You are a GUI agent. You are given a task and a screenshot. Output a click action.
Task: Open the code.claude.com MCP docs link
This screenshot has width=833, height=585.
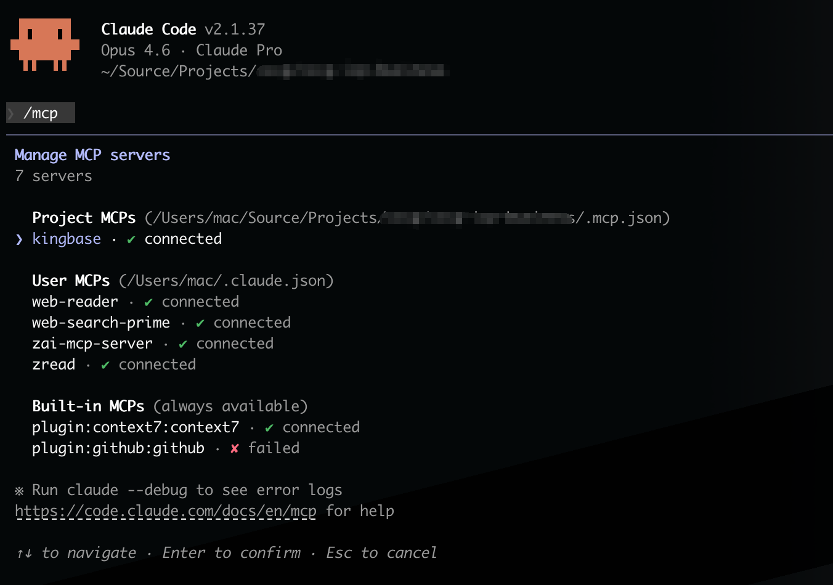[x=165, y=511]
